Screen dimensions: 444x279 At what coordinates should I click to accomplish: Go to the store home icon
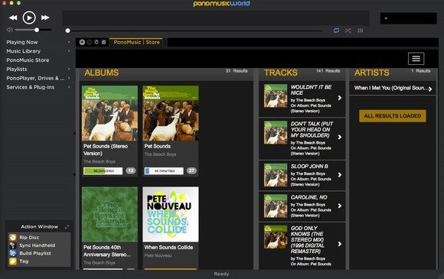click(103, 42)
